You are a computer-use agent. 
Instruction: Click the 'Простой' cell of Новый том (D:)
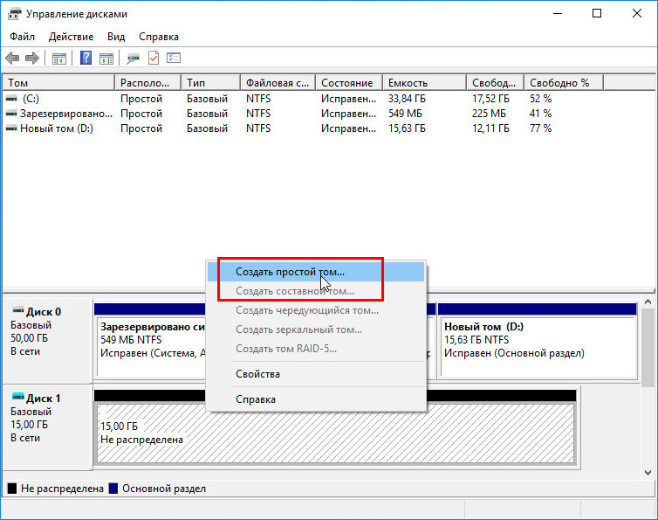coord(141,128)
